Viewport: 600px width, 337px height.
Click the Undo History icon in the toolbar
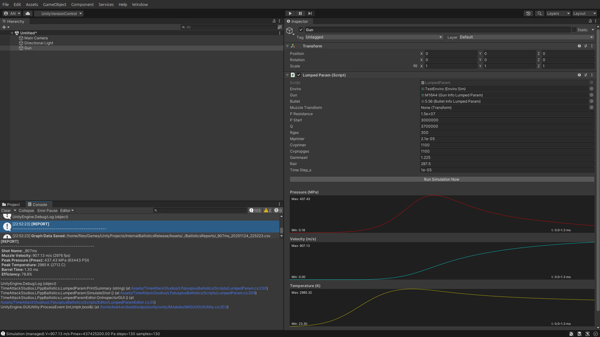[528, 13]
